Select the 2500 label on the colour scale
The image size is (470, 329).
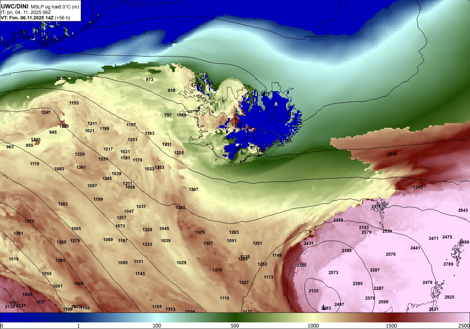pos(464,326)
